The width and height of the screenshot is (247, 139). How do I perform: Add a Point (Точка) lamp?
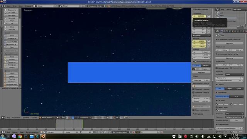(x=11, y=57)
